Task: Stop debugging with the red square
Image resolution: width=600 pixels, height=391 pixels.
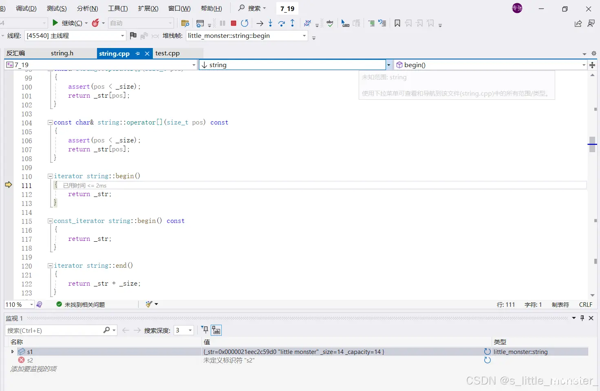Action: (234, 23)
